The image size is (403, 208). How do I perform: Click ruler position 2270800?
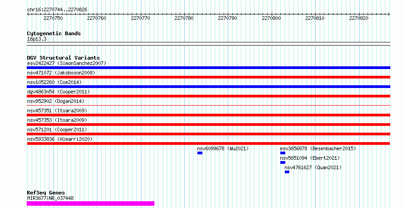(271, 18)
